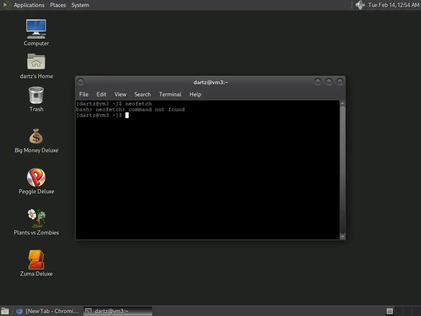The height and width of the screenshot is (316, 421).
Task: Open the terminal View menu
Action: tap(120, 94)
